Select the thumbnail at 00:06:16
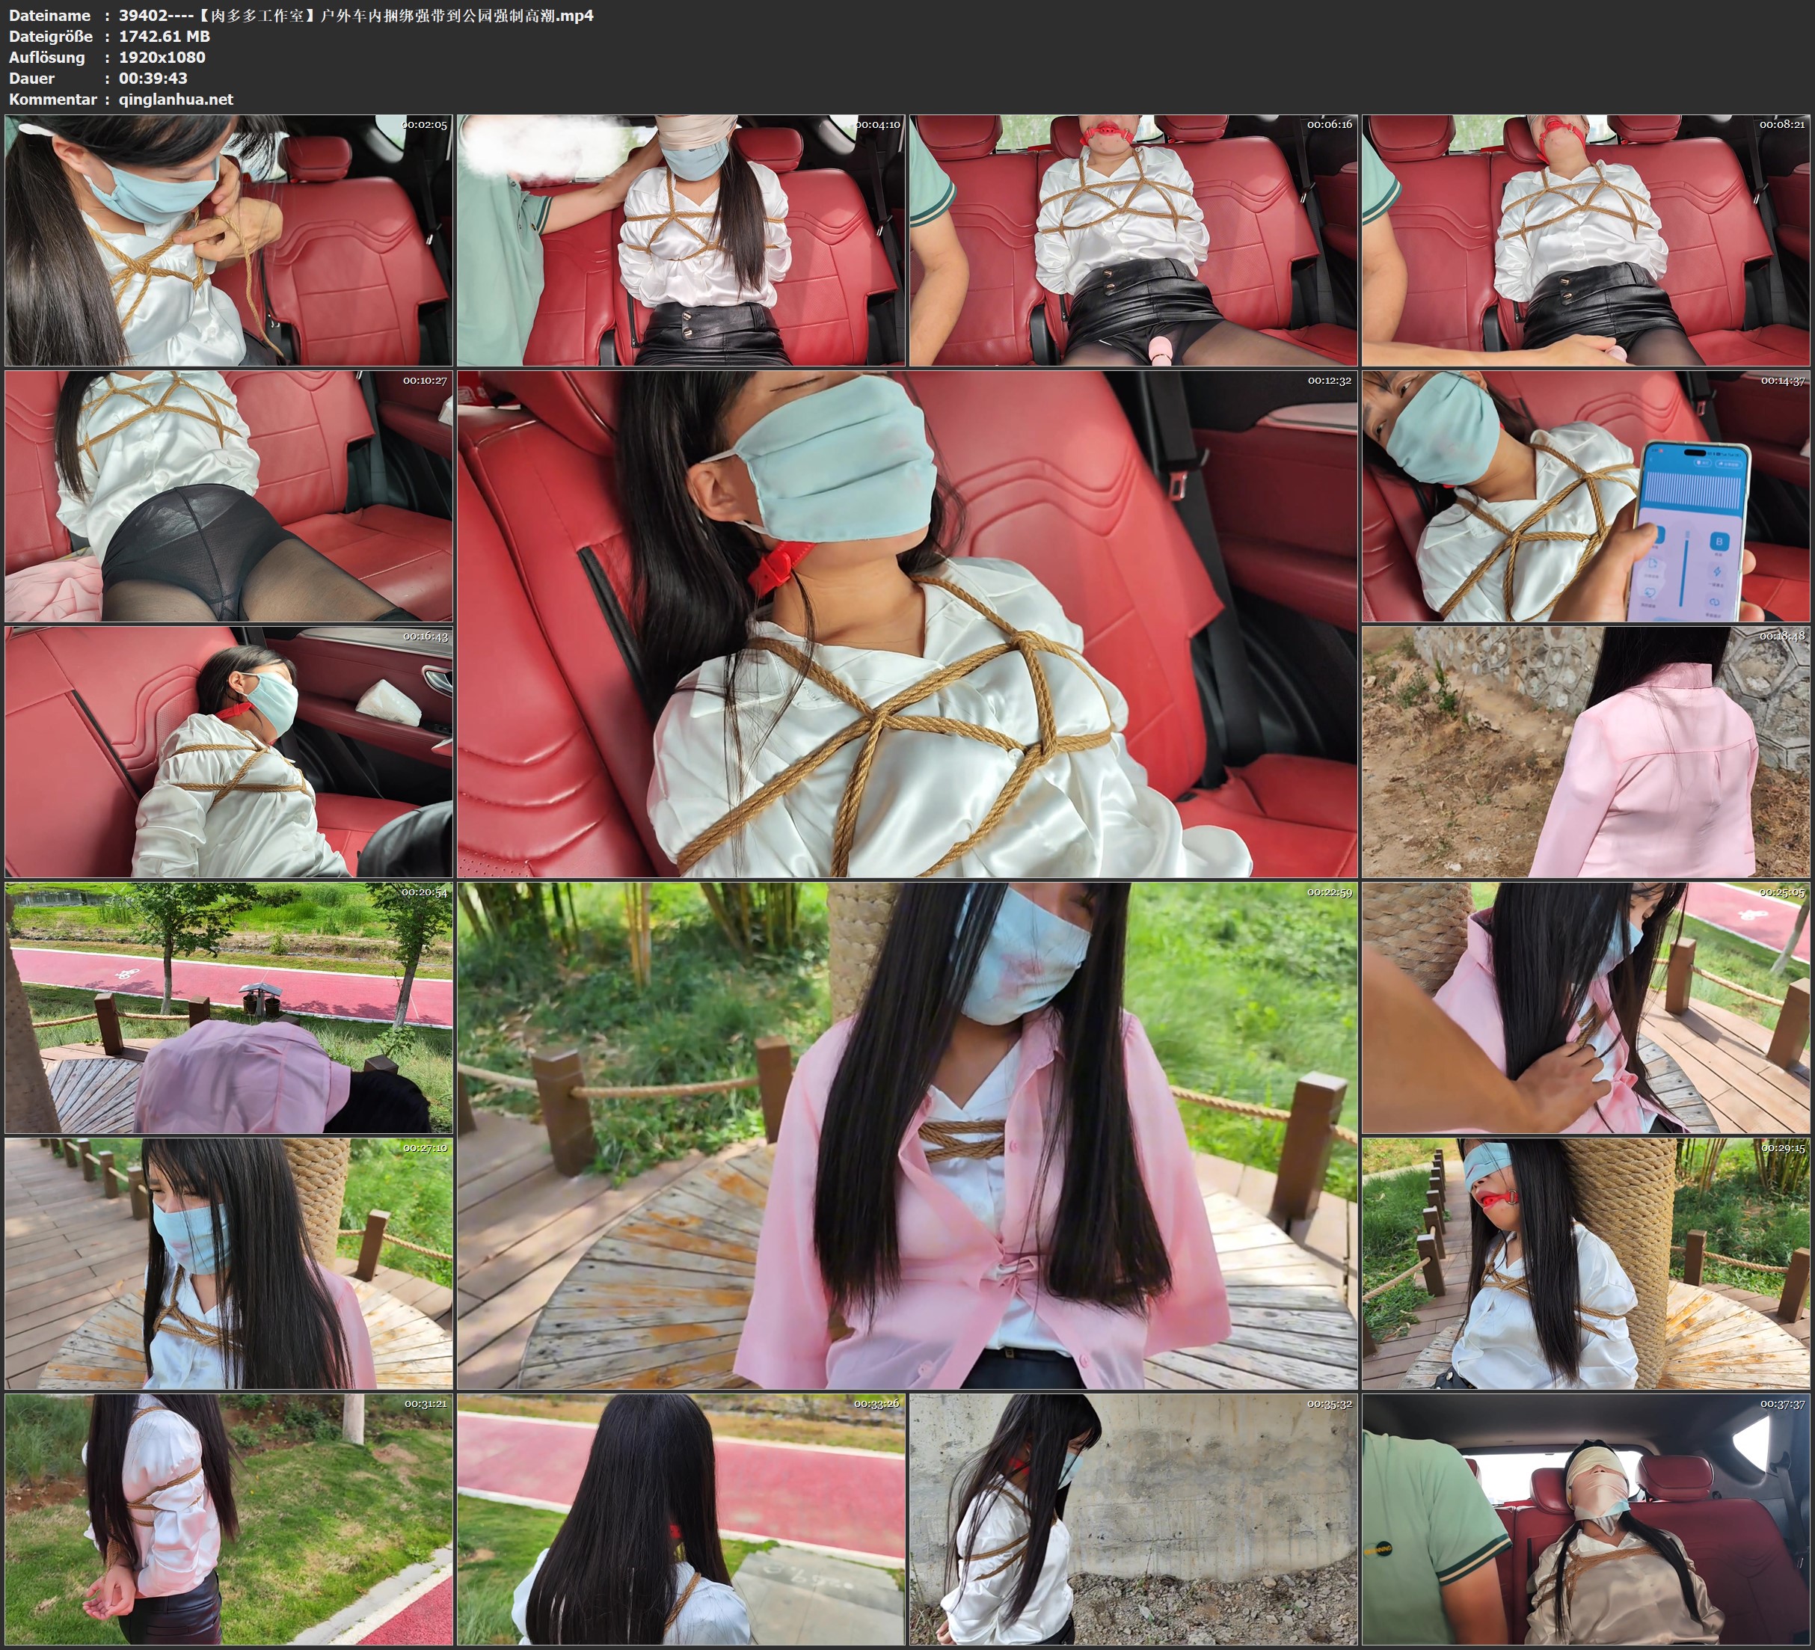Image resolution: width=1815 pixels, height=1650 pixels. click(x=1132, y=239)
